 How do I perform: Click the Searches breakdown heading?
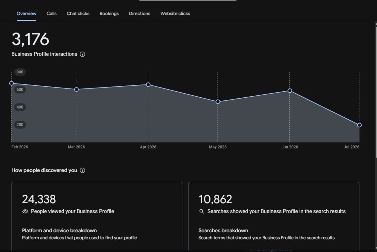click(223, 231)
